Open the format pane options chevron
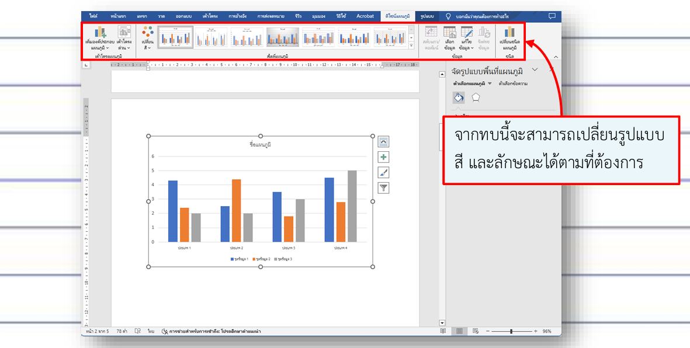 tap(535, 70)
